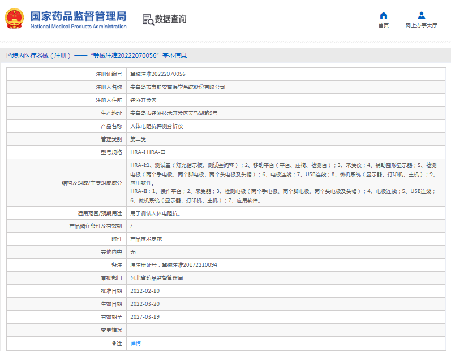
Task: Click the 管理类别 label
Action: (111, 139)
